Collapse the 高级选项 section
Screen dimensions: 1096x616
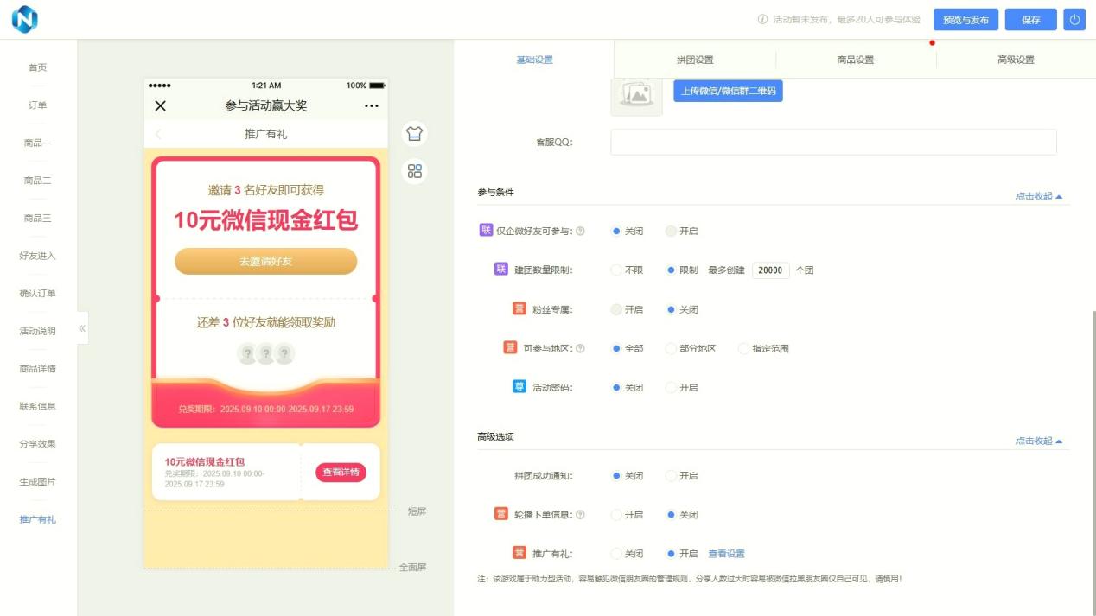(x=1038, y=441)
